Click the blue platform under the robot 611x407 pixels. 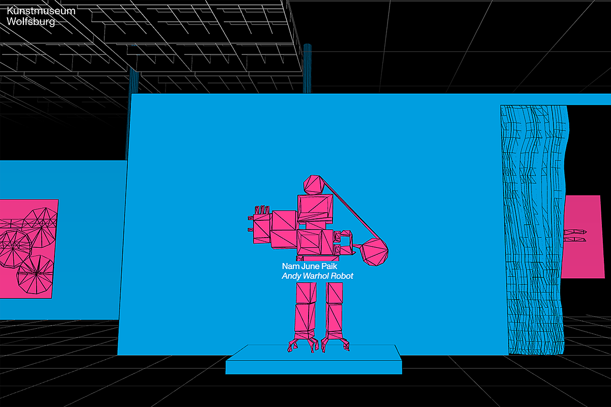coord(314,359)
